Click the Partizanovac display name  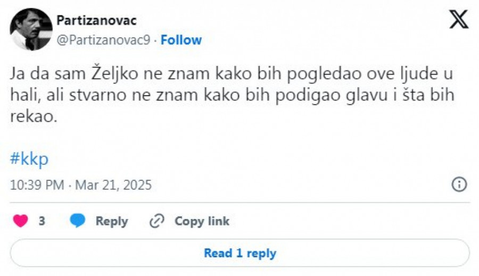pyautogui.click(x=96, y=21)
